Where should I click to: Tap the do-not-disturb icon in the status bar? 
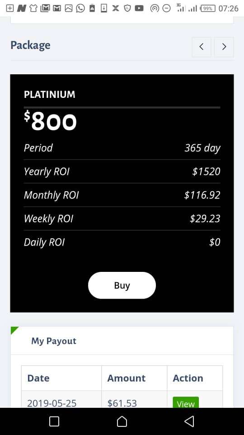tap(166, 9)
